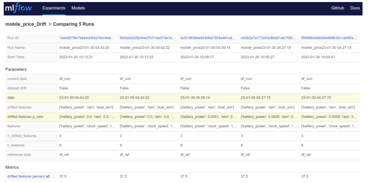Viewport: 368px width, 183px height.
Task: Click the features parameter row label
Action: [14, 126]
